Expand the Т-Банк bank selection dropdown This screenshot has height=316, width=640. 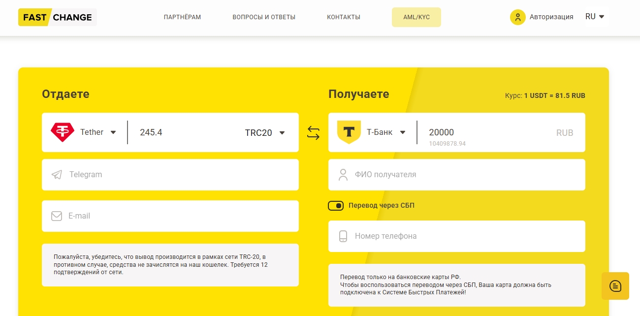point(386,132)
